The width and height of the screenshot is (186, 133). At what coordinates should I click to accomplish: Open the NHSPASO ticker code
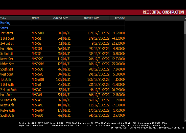pos(37,115)
